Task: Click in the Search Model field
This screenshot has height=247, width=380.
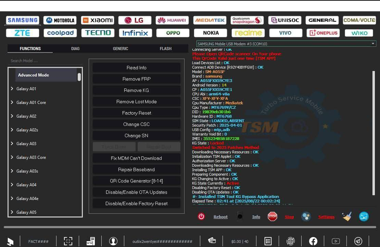Action: [x=45, y=61]
